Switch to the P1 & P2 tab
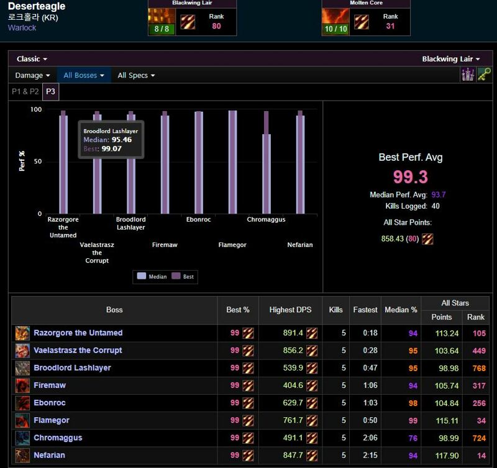497x468 pixels. pyautogui.click(x=25, y=91)
